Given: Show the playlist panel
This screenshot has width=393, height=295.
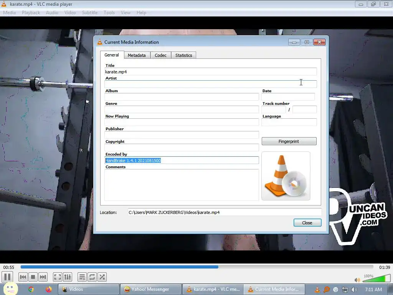Looking at the screenshot, I should coord(82,277).
